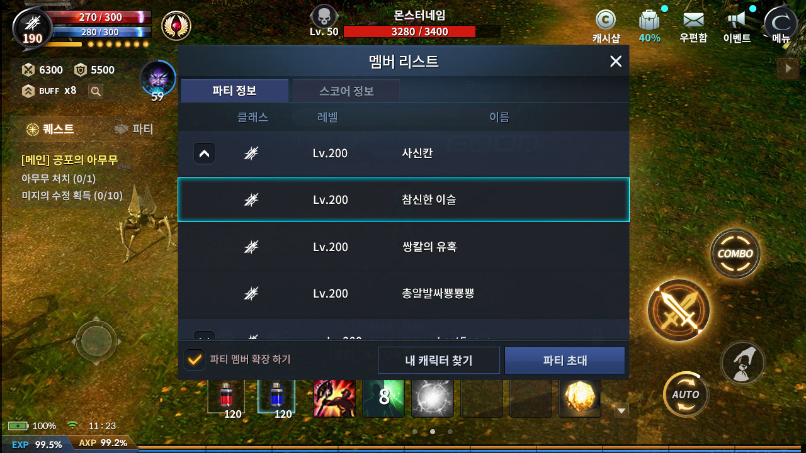Toggle the AUTO battle button
This screenshot has height=453, width=806.
[686, 394]
